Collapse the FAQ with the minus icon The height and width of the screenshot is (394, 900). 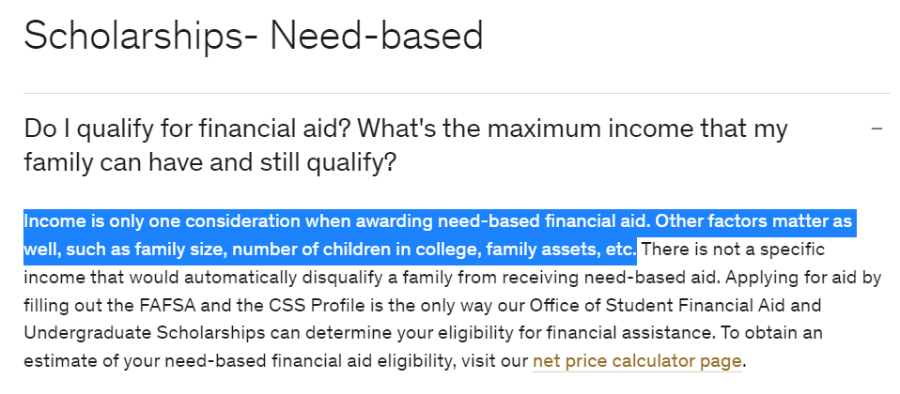coord(877,129)
